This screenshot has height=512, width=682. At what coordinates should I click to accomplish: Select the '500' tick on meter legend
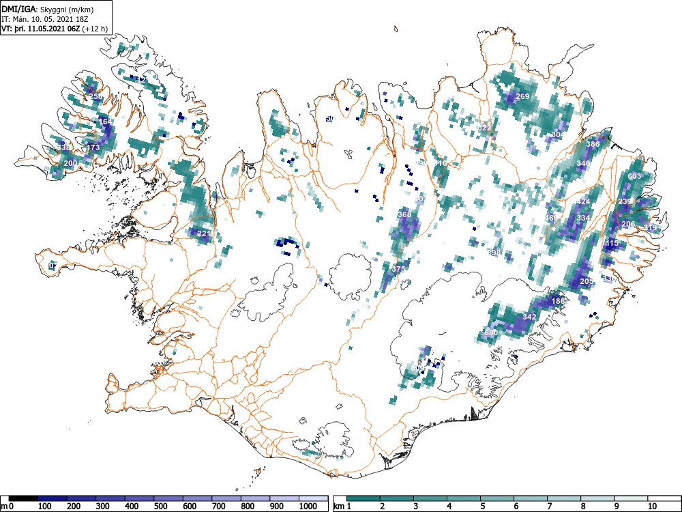161,507
